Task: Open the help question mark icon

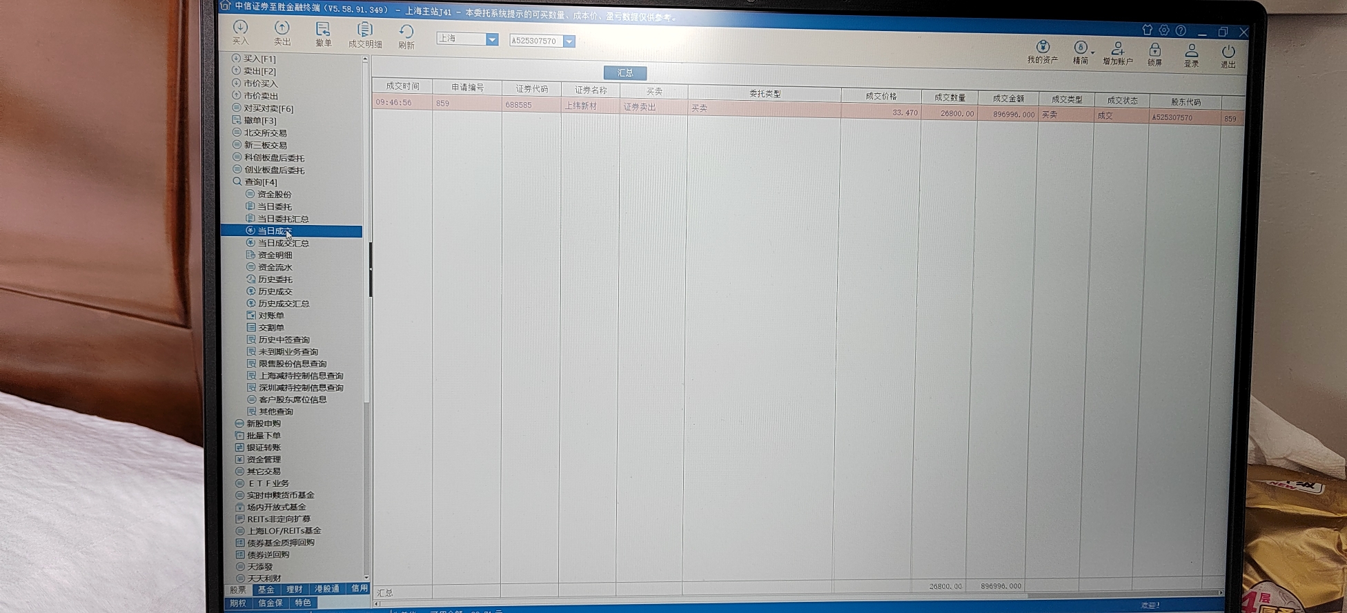Action: tap(1181, 30)
